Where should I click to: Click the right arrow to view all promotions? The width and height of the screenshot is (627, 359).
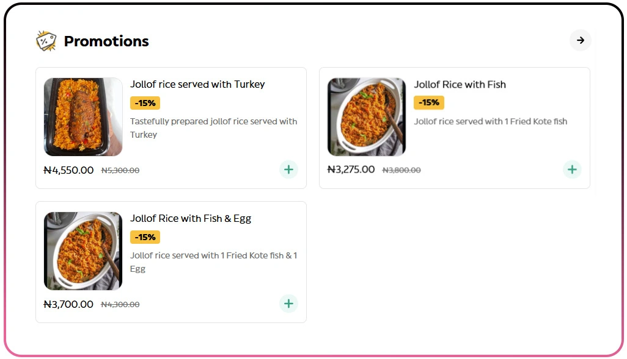point(580,40)
